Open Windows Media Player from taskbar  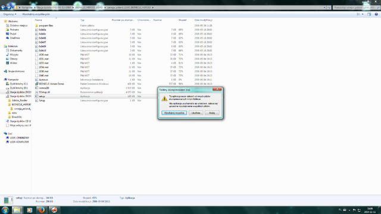(29, 210)
